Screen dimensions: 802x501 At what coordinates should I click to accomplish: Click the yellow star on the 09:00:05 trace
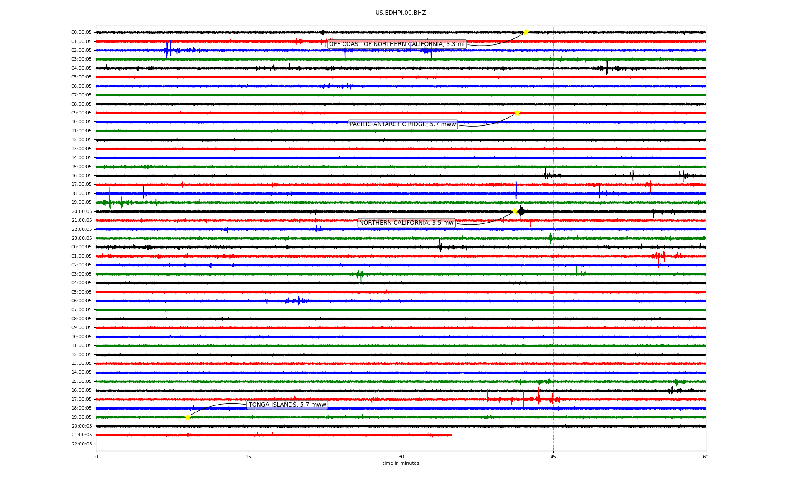pyautogui.click(x=517, y=113)
